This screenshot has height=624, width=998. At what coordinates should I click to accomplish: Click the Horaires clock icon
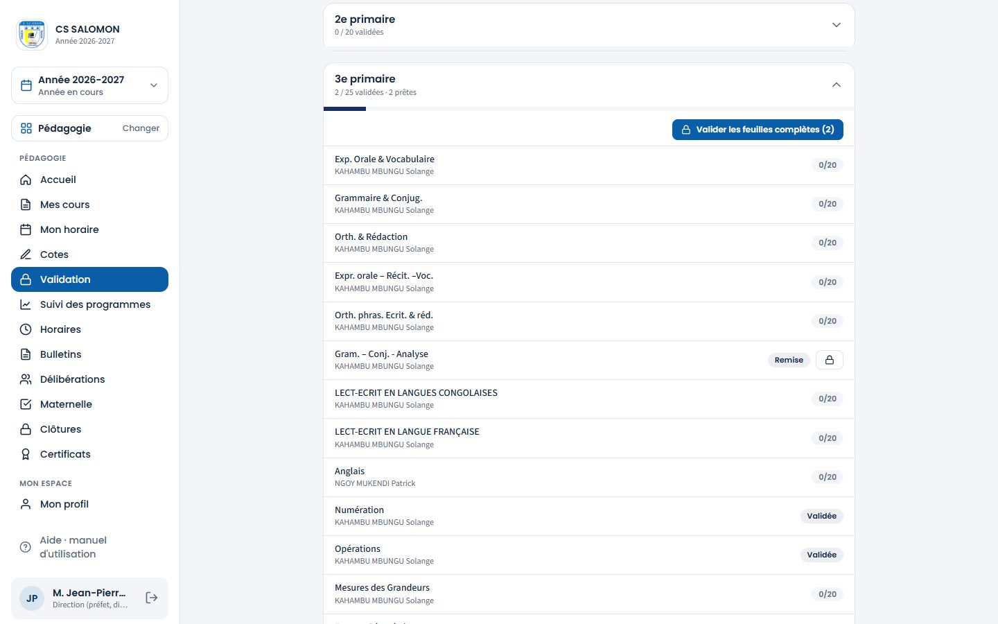click(x=26, y=329)
